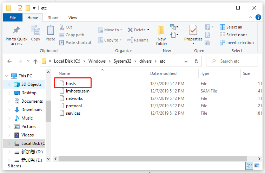This screenshot has height=173, width=265.
Task: Click the horizontal scrollbar right arrow
Action: (259, 159)
